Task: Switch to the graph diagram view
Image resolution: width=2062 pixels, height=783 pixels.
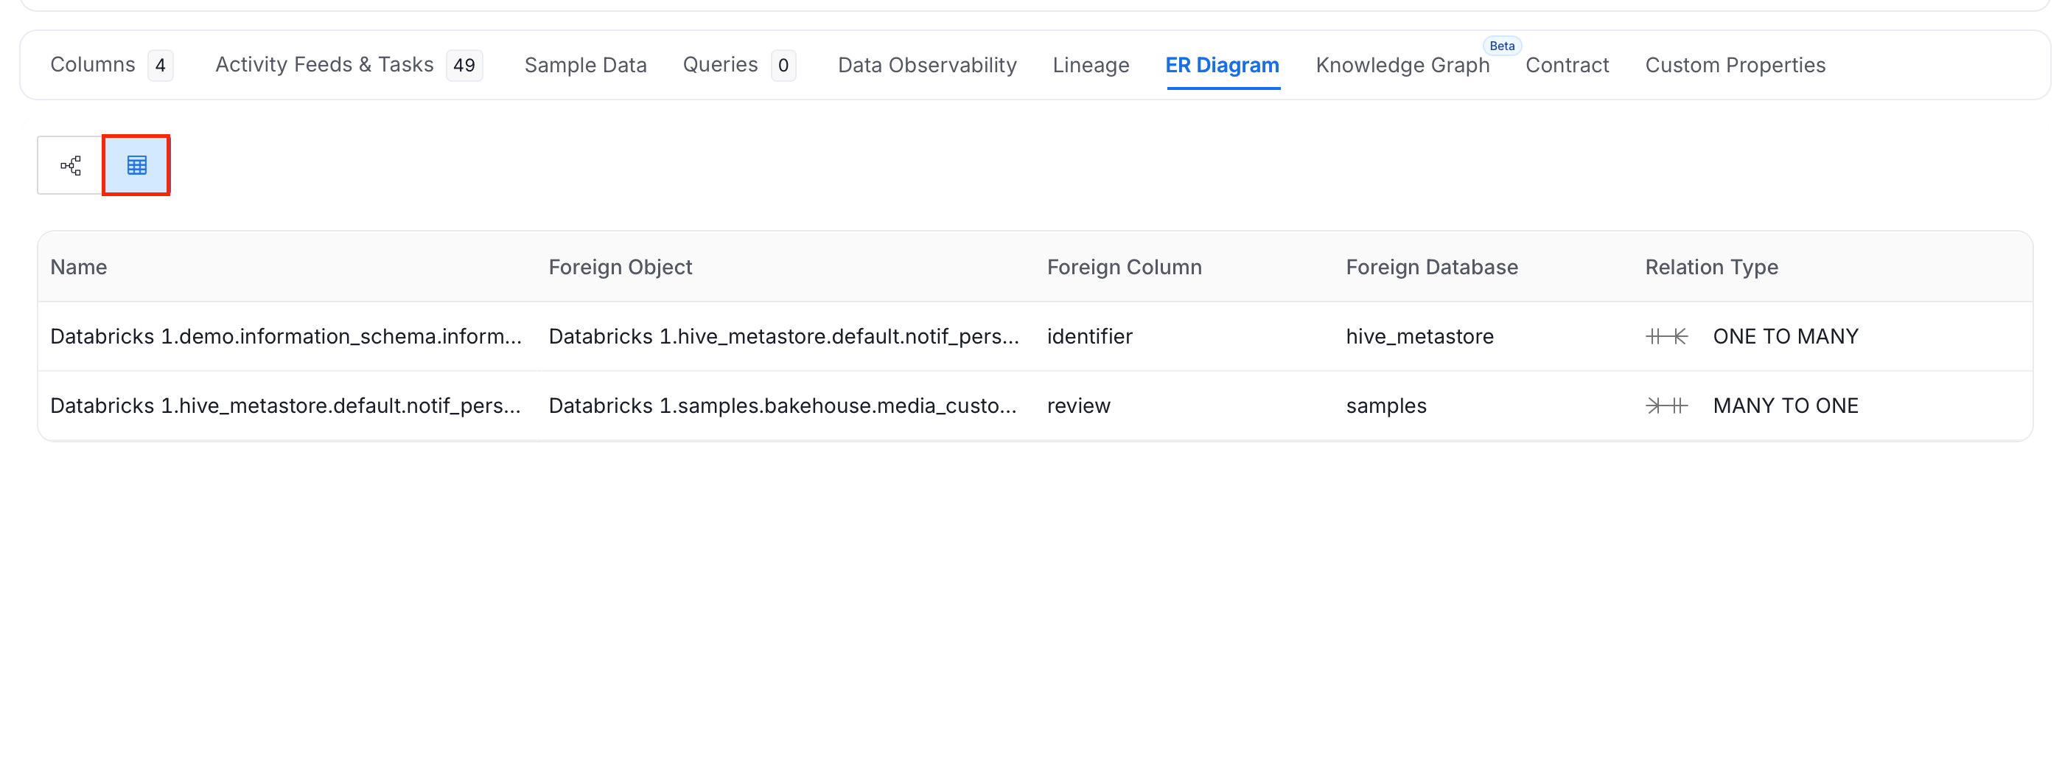Action: tap(71, 165)
